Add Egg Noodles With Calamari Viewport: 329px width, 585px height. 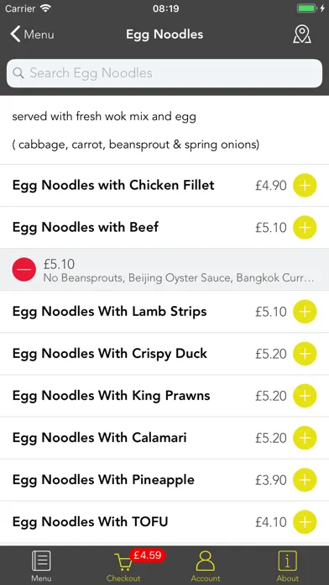[305, 438]
